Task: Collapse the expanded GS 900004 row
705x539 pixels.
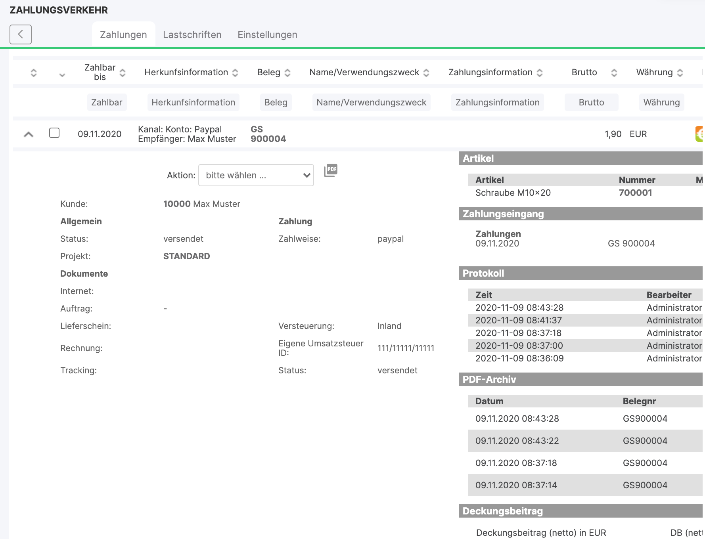Action: (29, 134)
